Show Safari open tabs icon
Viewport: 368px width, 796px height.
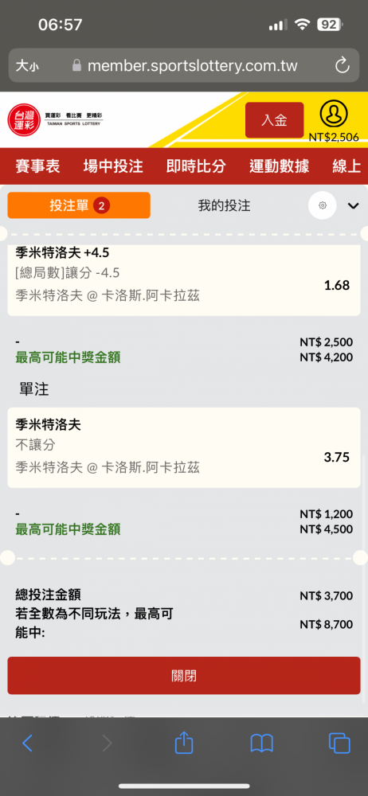coord(339,743)
